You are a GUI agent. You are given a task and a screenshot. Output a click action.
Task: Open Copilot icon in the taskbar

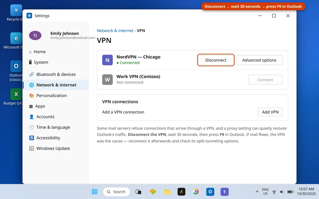point(153,192)
